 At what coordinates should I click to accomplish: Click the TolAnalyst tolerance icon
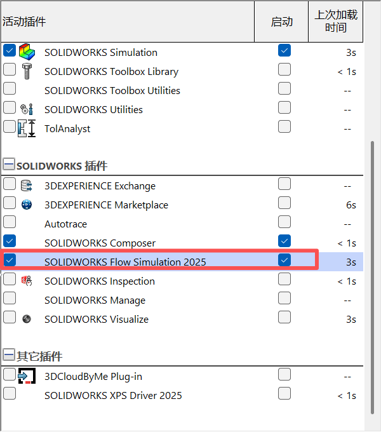tap(27, 128)
